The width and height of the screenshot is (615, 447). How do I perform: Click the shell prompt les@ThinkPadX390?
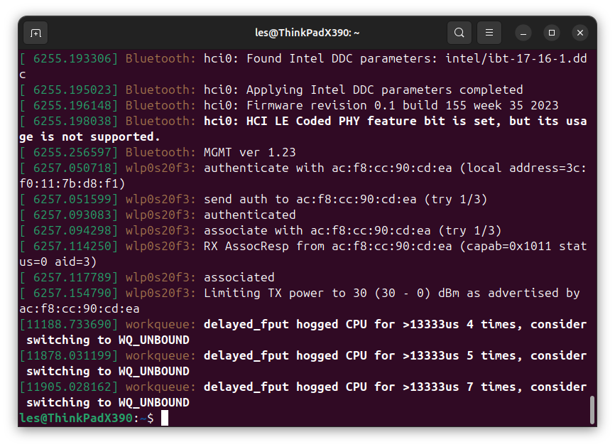(x=76, y=418)
